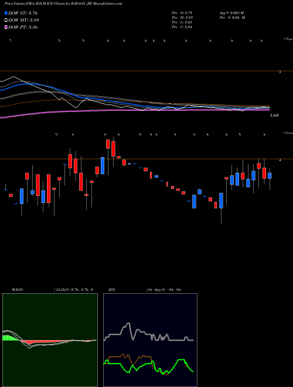Click the '4' price level axis label

(280, 160)
